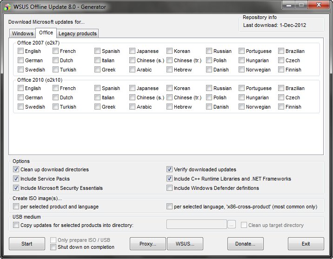Image resolution: width=333 pixels, height=259 pixels.
Task: Exit the generator
Action: point(306,244)
